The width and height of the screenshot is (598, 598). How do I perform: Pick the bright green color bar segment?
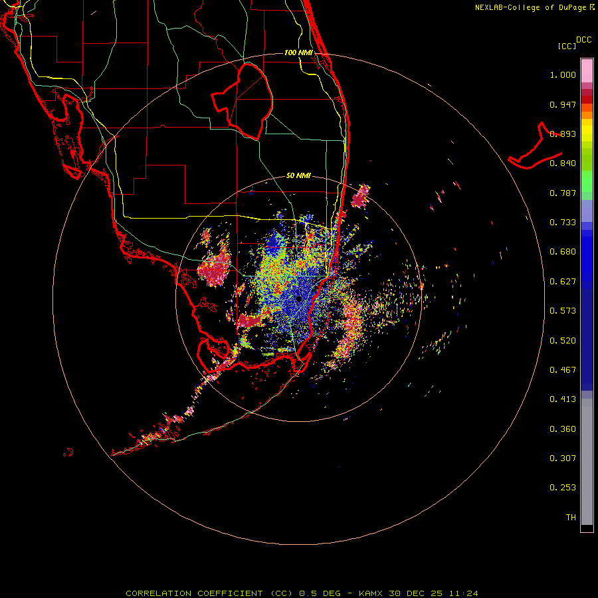point(587,181)
